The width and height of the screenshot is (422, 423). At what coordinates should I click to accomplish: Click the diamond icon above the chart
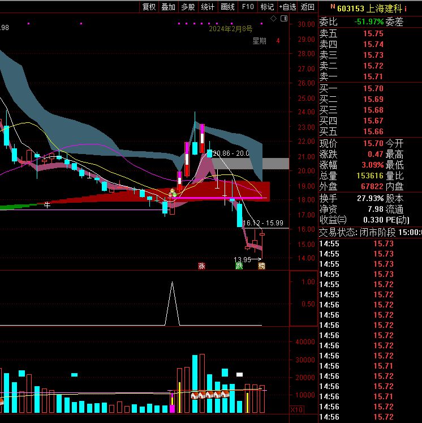coord(274,18)
